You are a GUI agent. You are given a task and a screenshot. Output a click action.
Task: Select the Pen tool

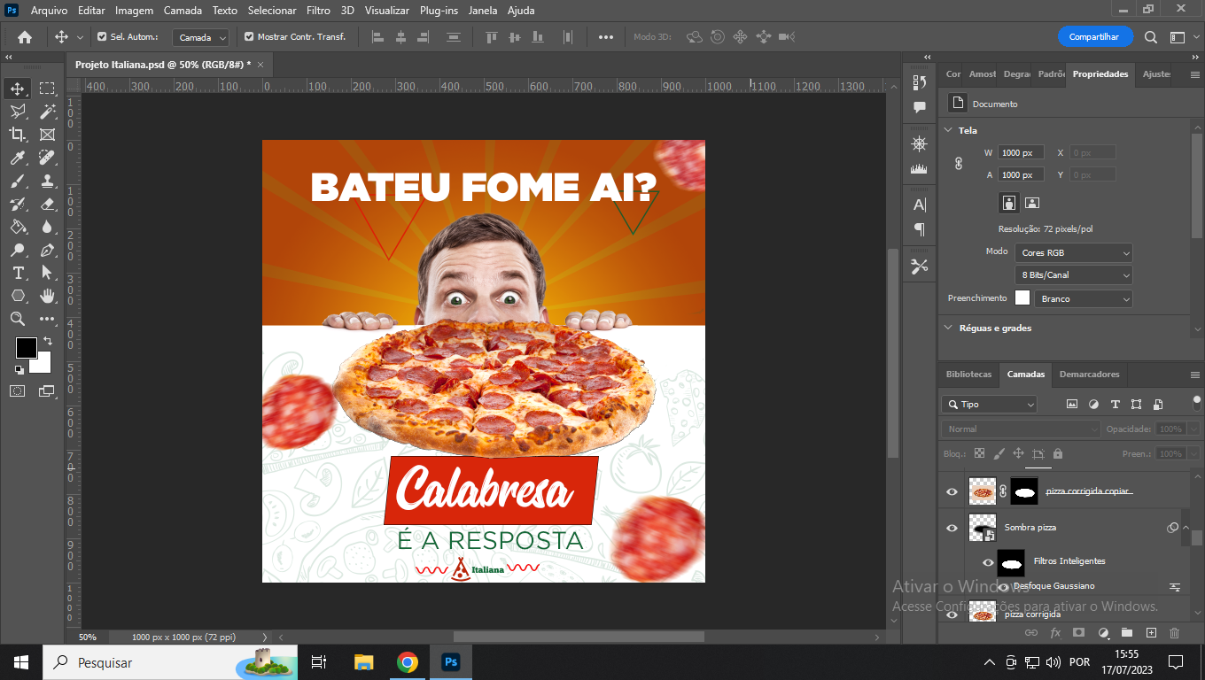(47, 250)
